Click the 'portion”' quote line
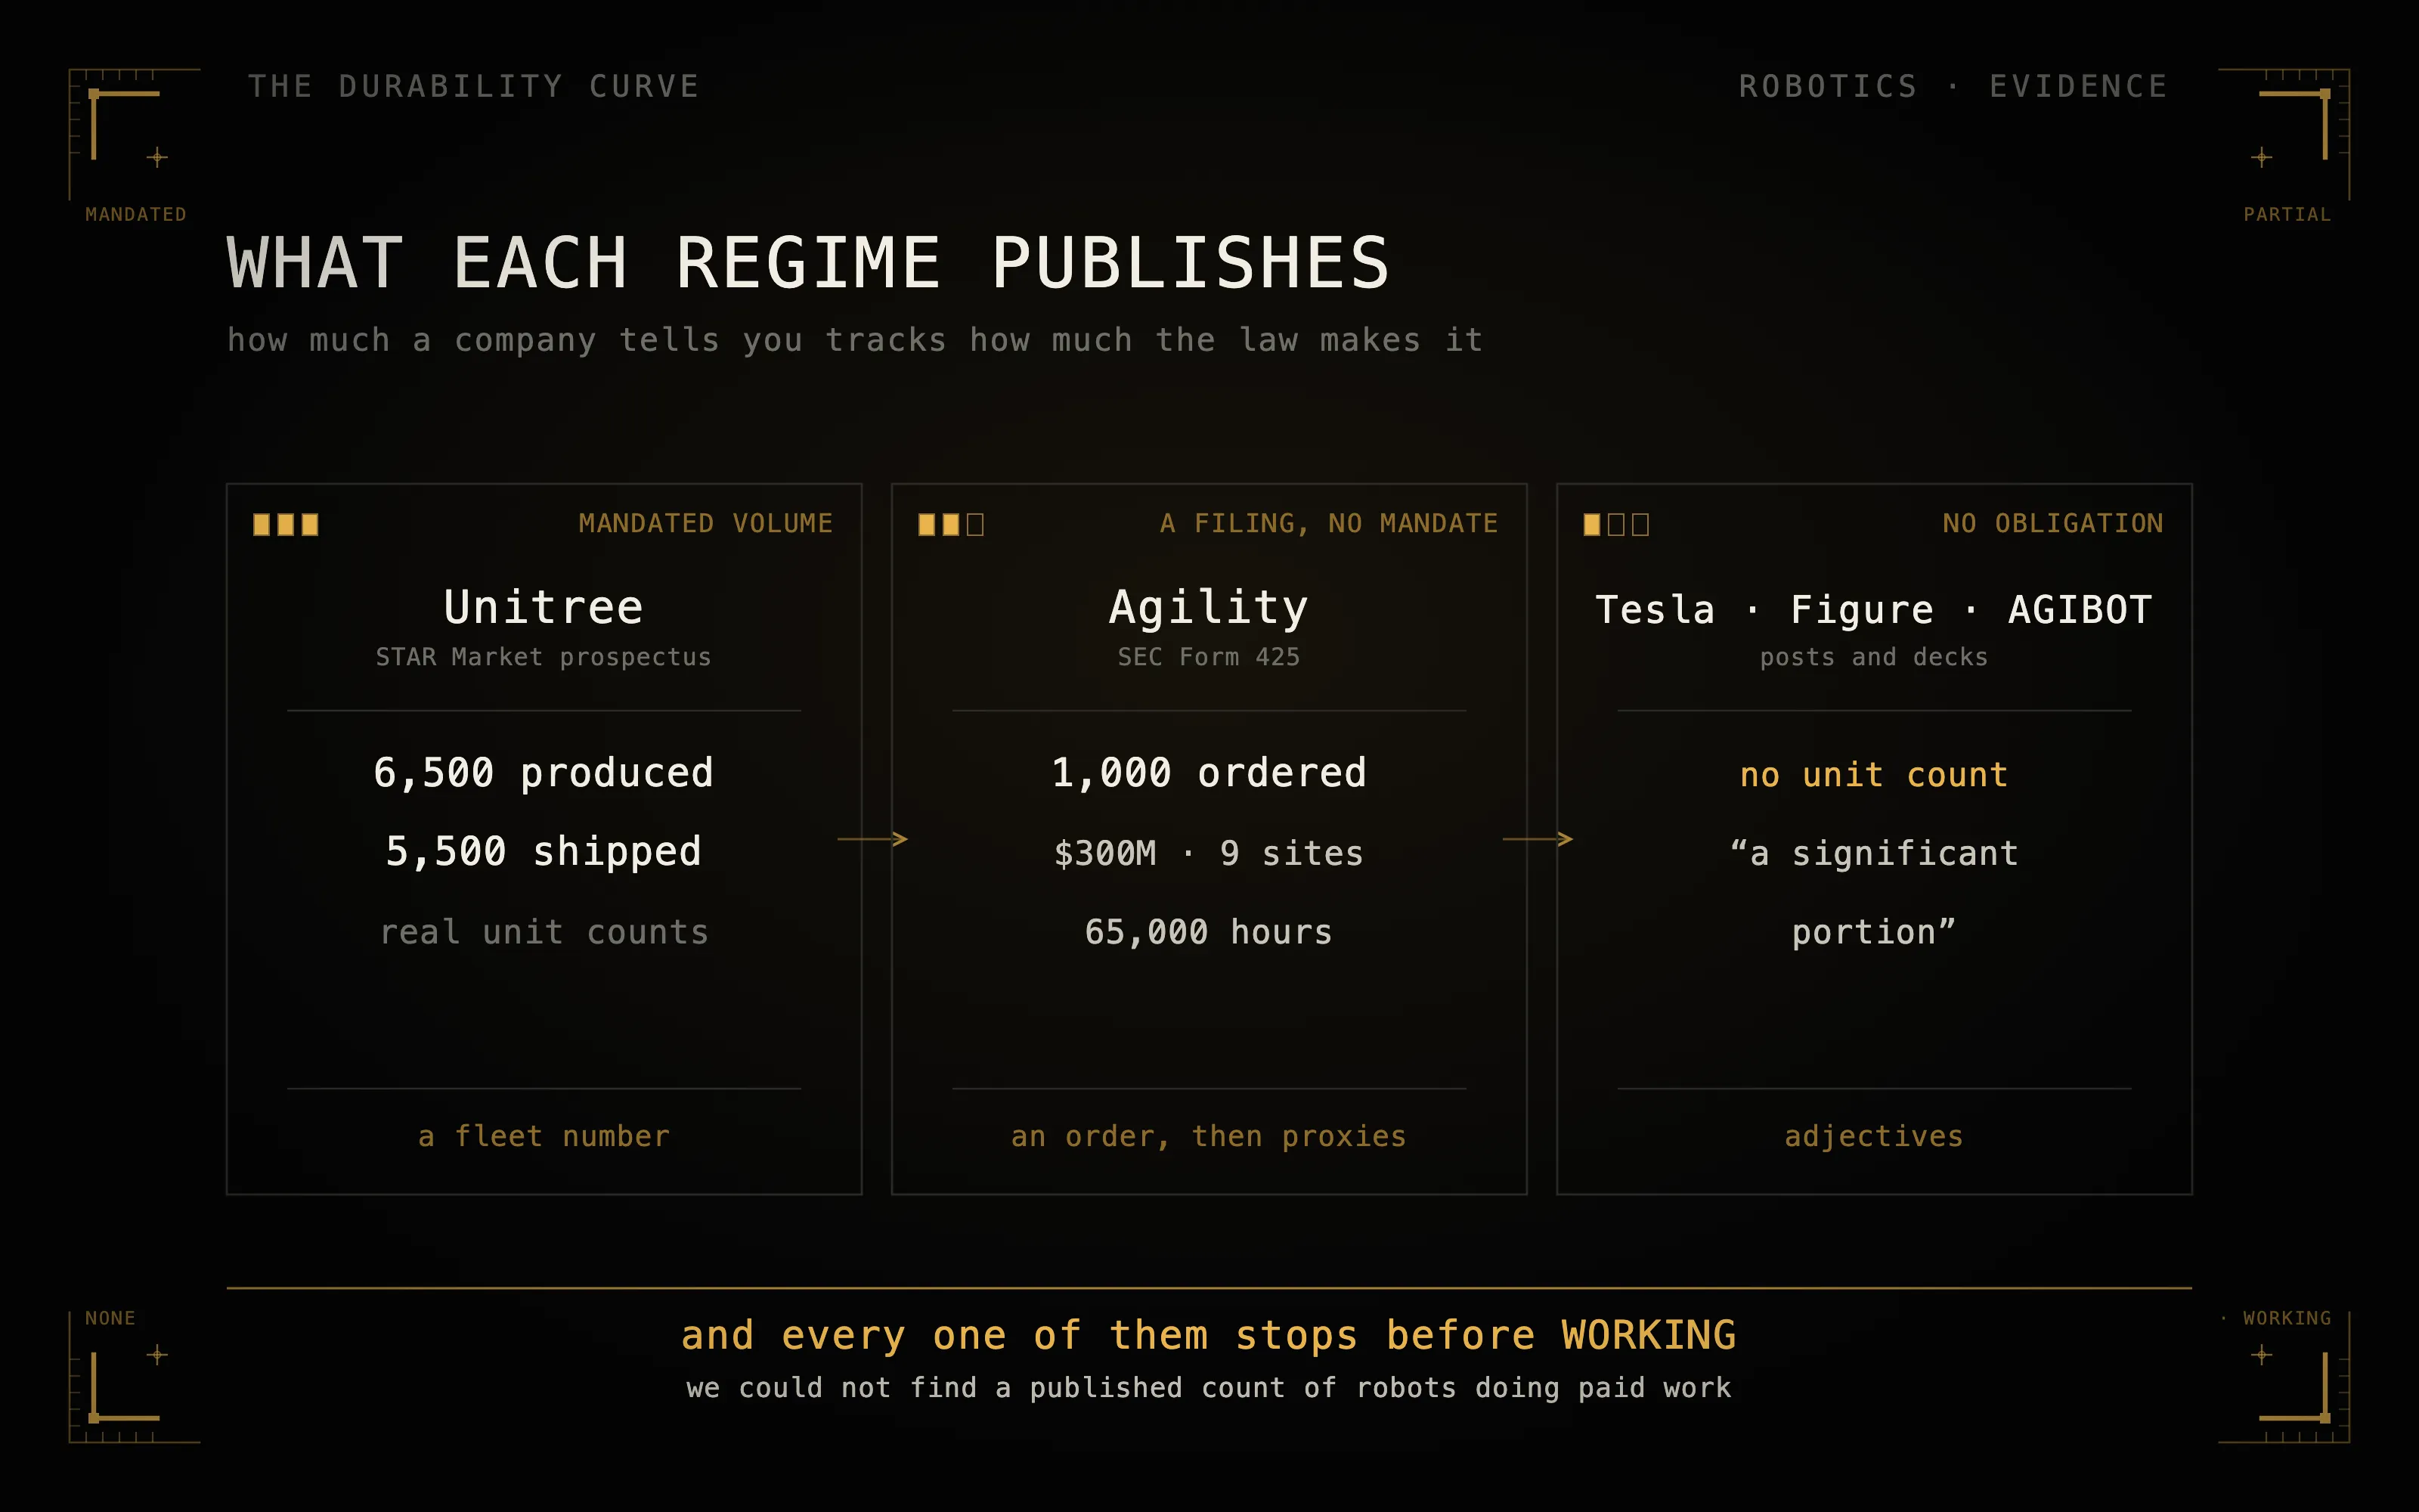 point(1874,932)
